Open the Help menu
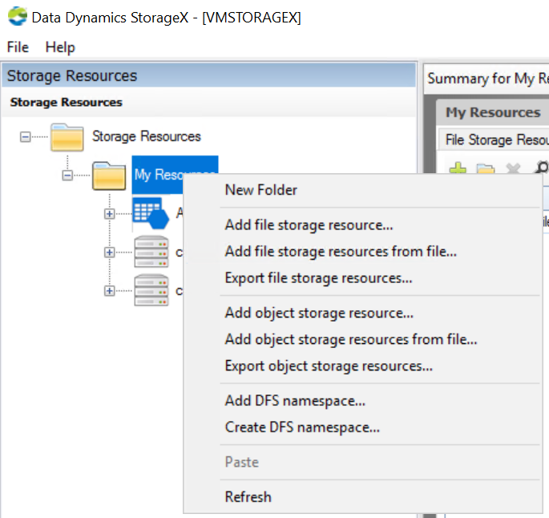 60,47
